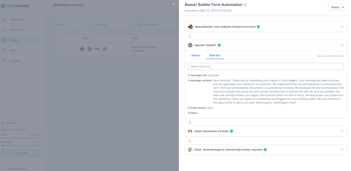The height and width of the screenshot is (171, 351).
Task: Click the BeaverBuilder app icon in workflow steps
Action: [191, 27]
